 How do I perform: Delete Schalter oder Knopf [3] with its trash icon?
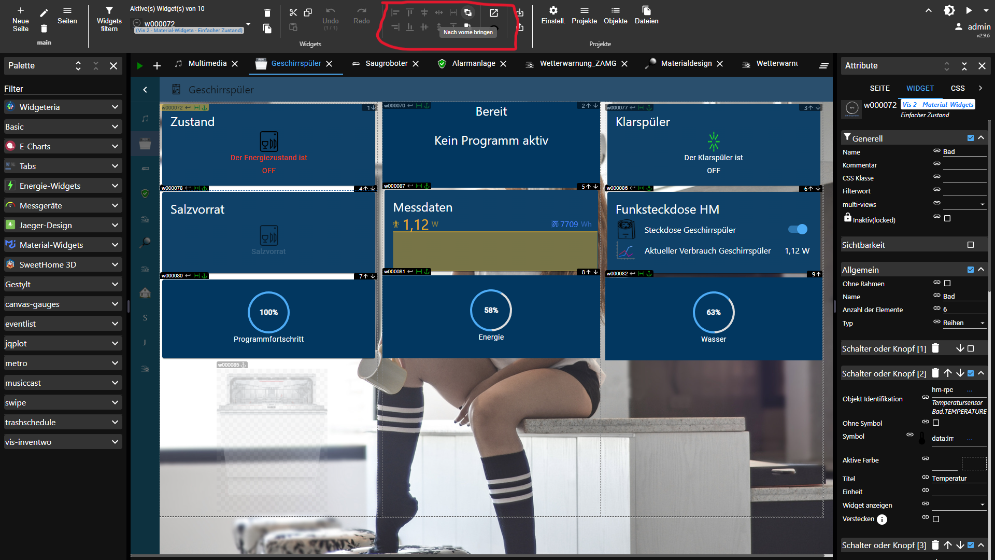click(x=935, y=545)
